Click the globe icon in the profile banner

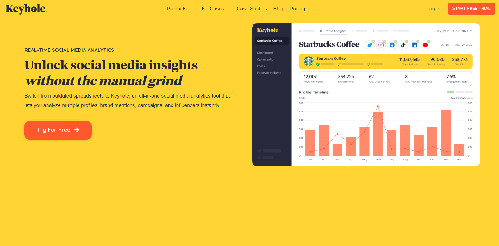click(368, 64)
